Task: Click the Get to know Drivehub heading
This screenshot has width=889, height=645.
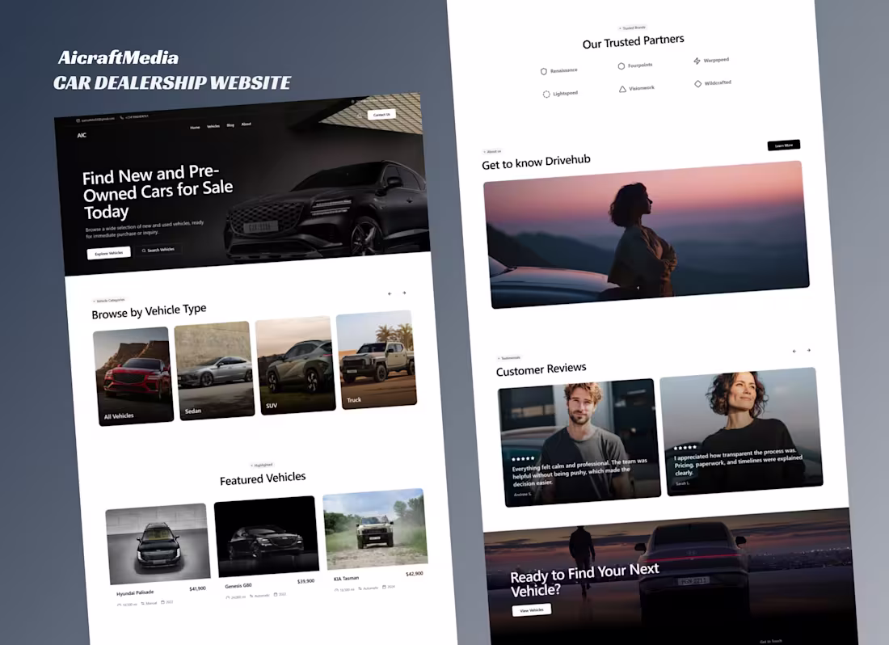Action: tap(536, 162)
